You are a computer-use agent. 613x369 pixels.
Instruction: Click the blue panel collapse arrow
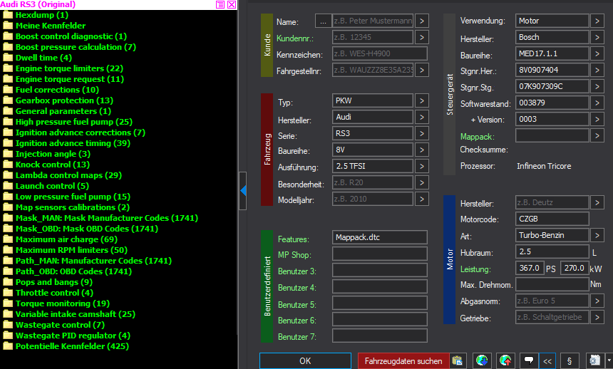point(243,191)
